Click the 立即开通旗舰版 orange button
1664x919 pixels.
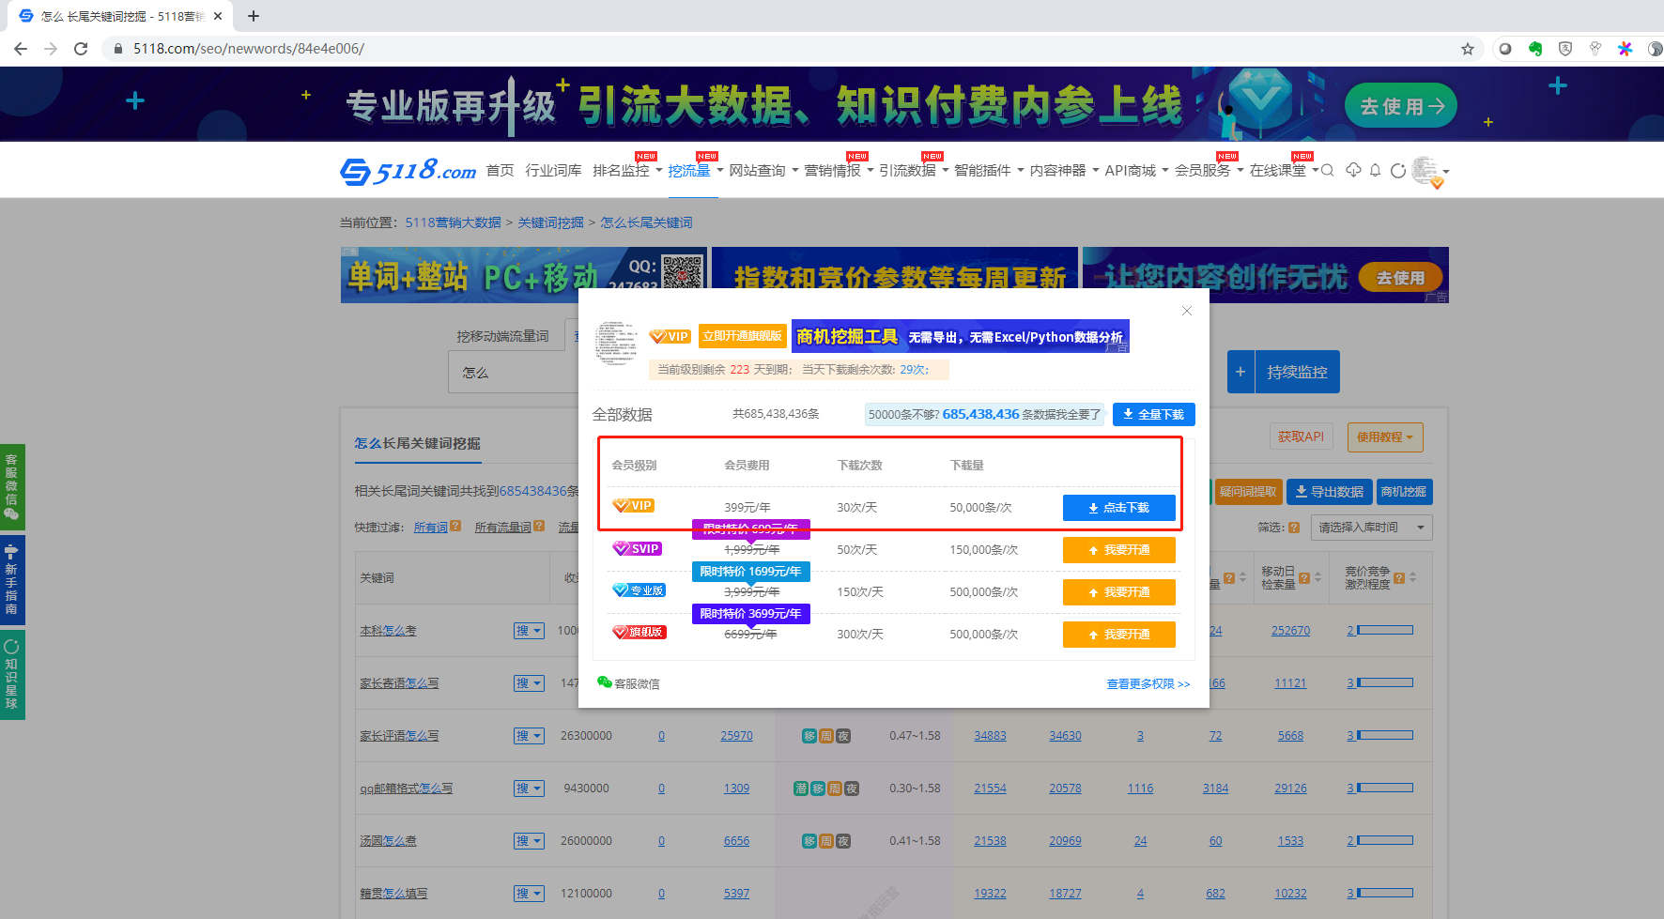coord(742,336)
